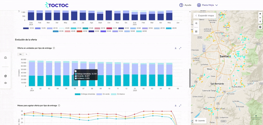Screen dimensions: 263x125
Task: Click Puente Alto label on map
Action: tap(236, 87)
